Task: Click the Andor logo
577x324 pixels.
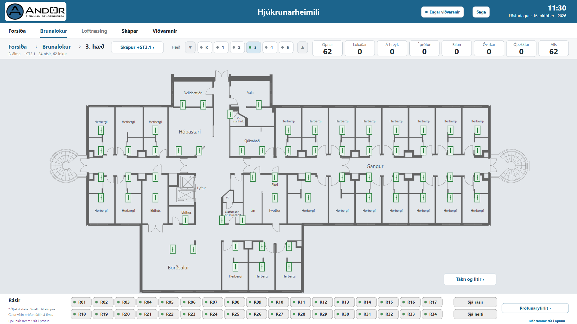Action: tap(35, 12)
